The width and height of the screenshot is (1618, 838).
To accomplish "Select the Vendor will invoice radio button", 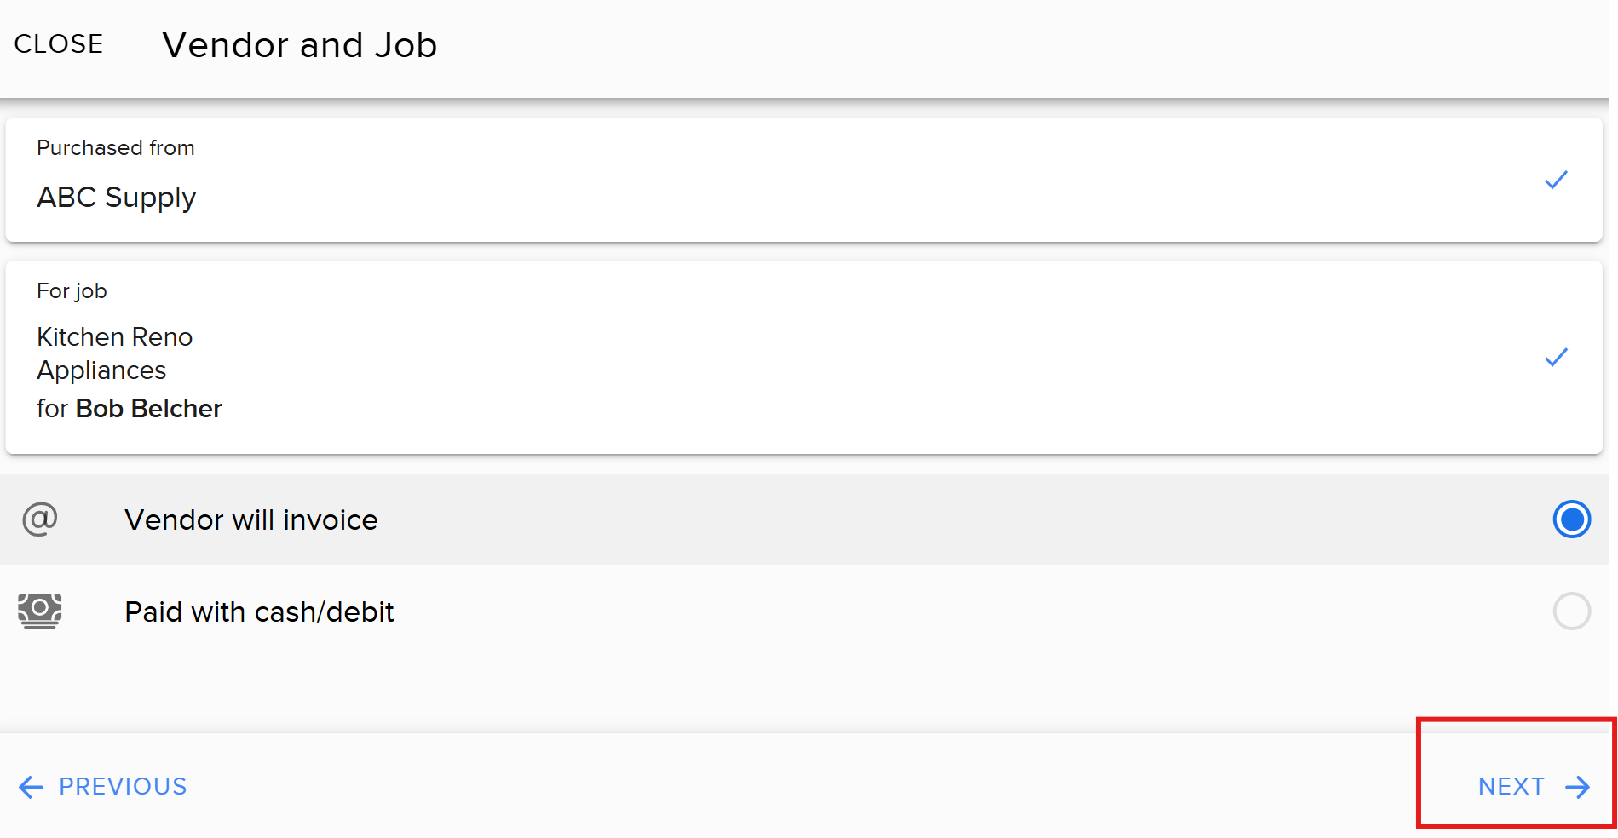I will tap(1571, 519).
